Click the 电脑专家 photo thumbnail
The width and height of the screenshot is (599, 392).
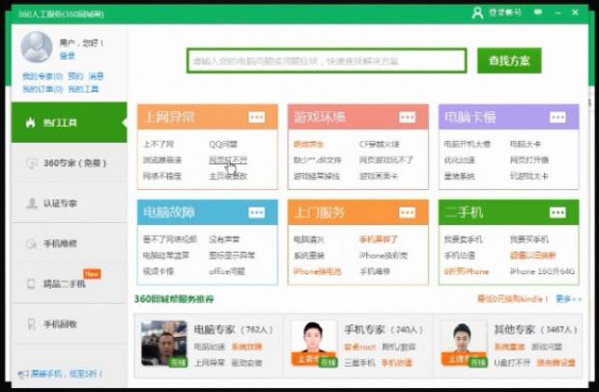coord(164,344)
